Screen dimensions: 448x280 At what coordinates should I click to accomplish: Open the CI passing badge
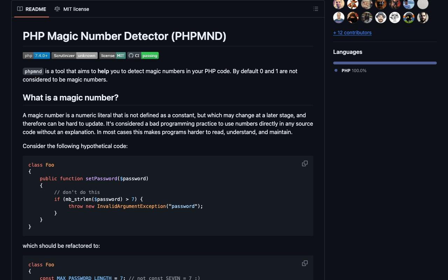click(x=143, y=56)
